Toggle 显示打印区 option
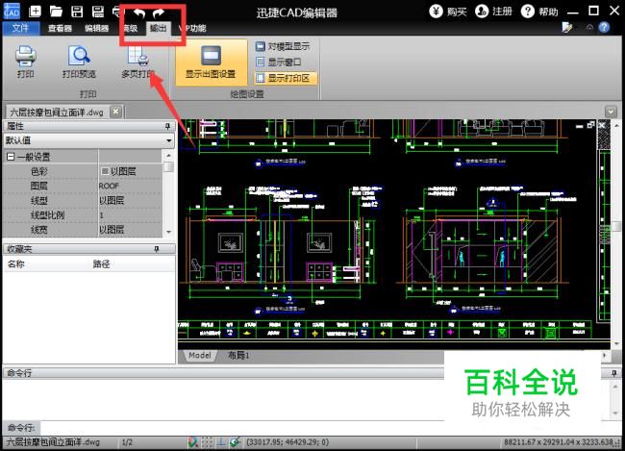 pyautogui.click(x=286, y=78)
